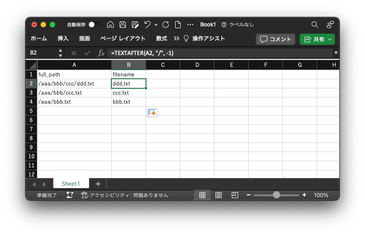Select row 5 header
365x234 pixels.
(31, 111)
